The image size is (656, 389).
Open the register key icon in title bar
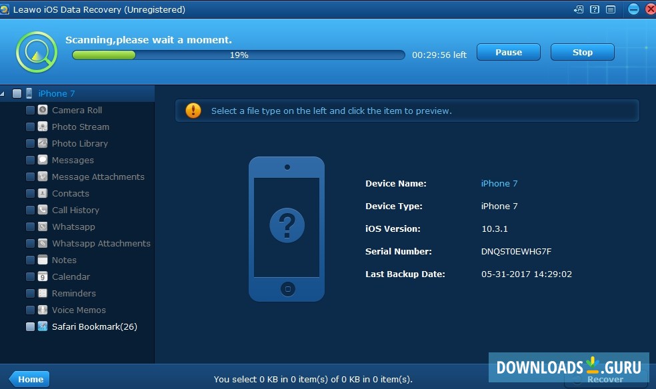(x=579, y=9)
